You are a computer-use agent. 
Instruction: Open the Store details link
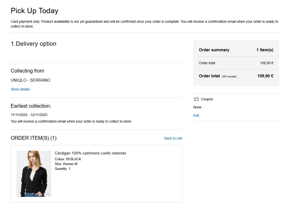(20, 89)
